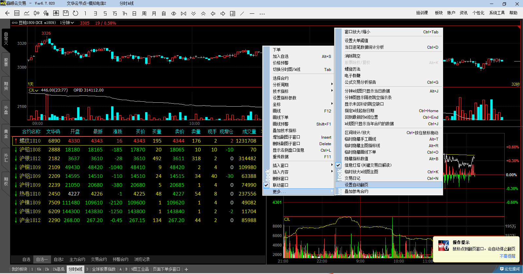The height and width of the screenshot is (274, 523).
Task: Click the save floppy disk icon
Action: [x=66, y=13]
